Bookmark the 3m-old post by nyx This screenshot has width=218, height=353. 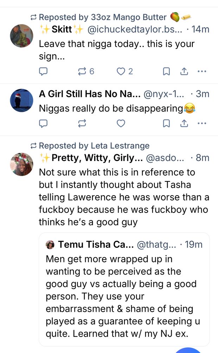click(x=167, y=124)
